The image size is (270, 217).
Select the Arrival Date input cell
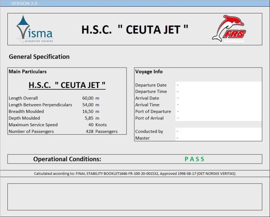point(219,98)
